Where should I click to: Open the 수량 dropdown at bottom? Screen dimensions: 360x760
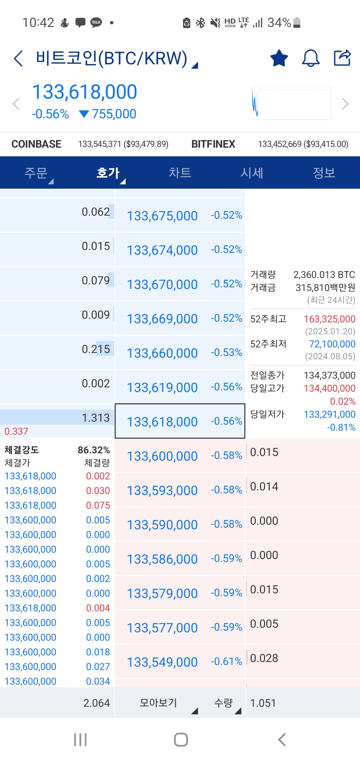pos(227,703)
